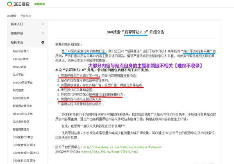Open onebox开放平台 in the sidebar
Screen dimensions: 234x164
click(x=23, y=82)
